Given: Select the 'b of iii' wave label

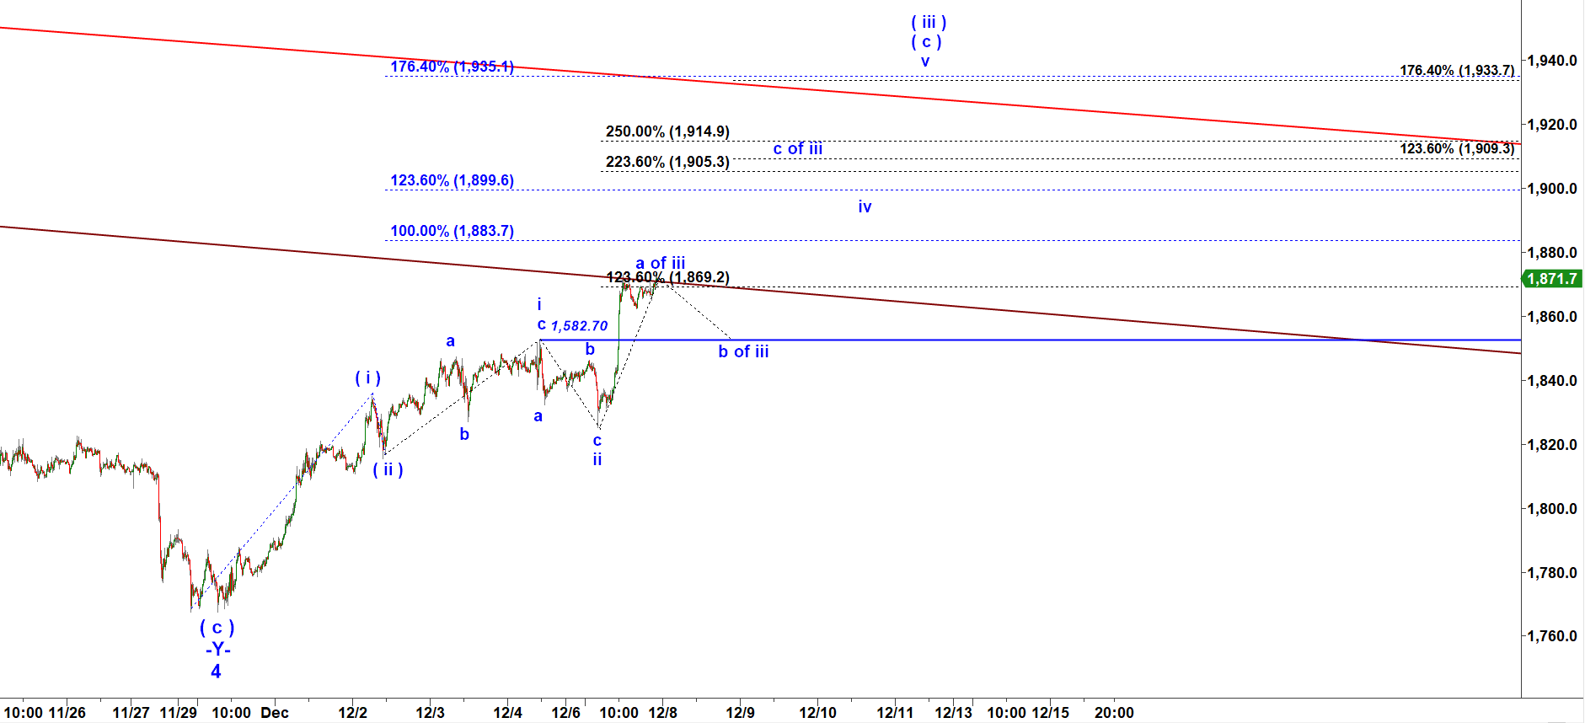Looking at the screenshot, I should [743, 352].
